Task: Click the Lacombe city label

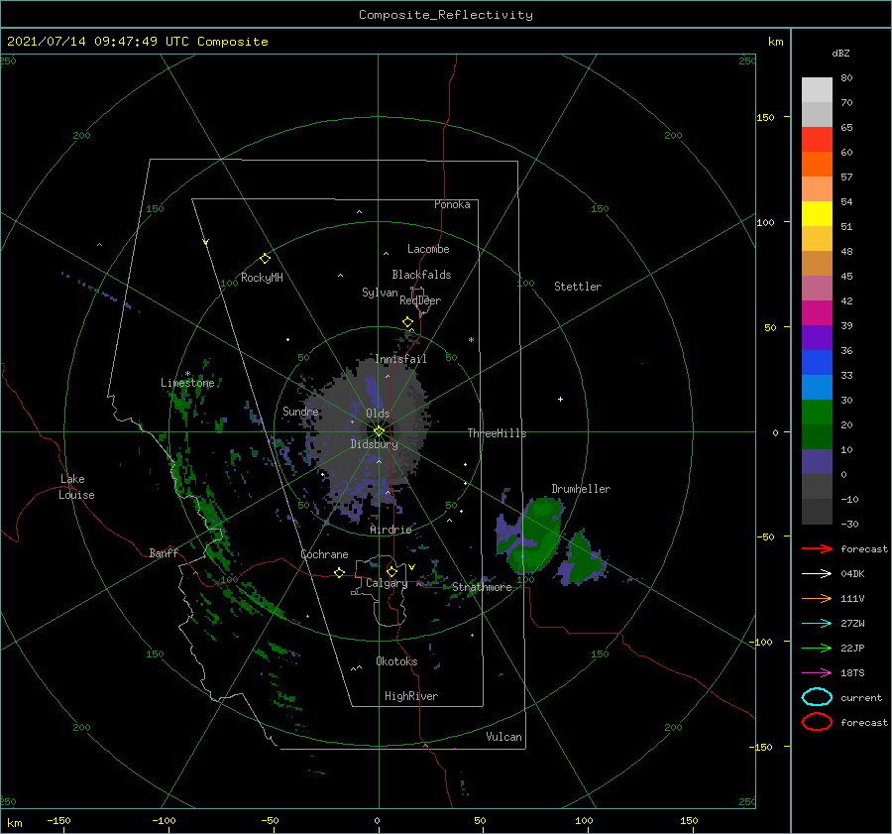Action: coord(428,249)
